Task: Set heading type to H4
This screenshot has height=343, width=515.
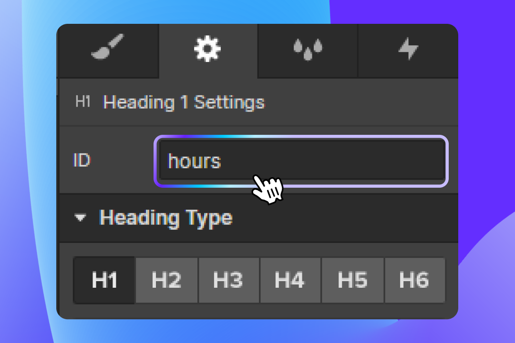Action: pyautogui.click(x=290, y=280)
